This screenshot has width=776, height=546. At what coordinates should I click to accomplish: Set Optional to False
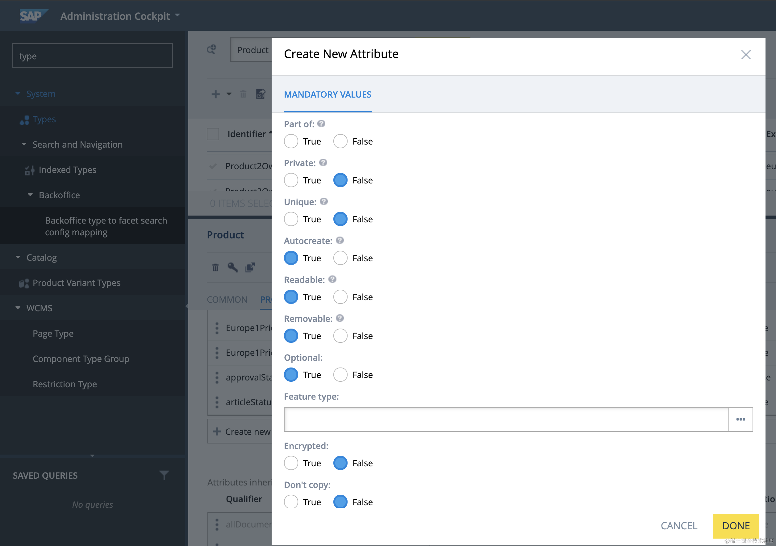pyautogui.click(x=340, y=375)
